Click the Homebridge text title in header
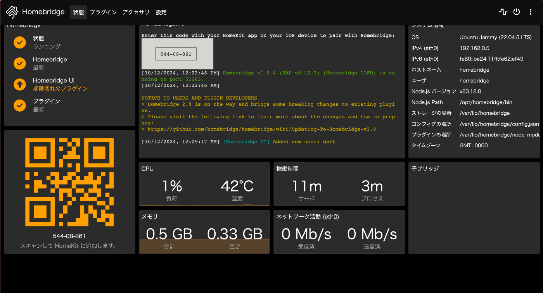543x293 pixels. point(43,12)
